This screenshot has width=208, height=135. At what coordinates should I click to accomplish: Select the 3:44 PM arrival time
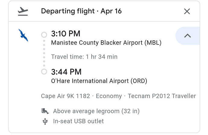[66, 72]
